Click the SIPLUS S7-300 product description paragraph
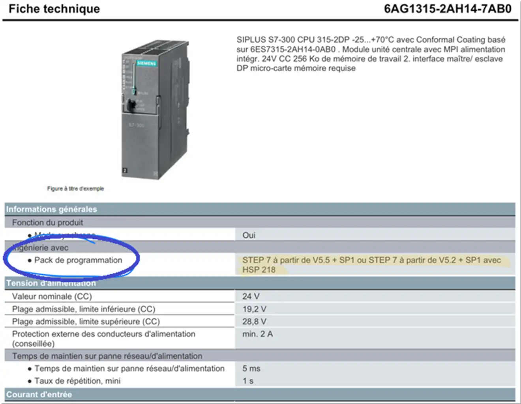 coord(371,54)
